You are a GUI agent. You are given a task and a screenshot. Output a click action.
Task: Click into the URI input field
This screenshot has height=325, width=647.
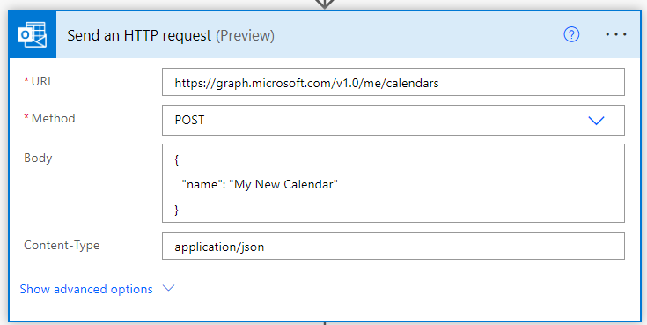coord(393,82)
